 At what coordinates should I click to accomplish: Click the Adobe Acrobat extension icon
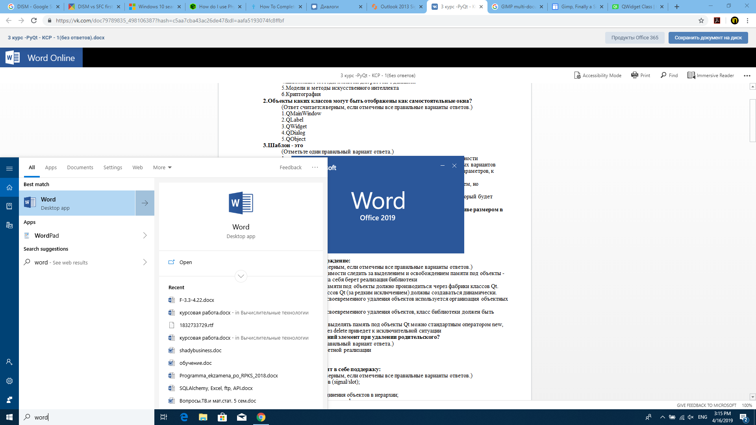[x=717, y=20]
